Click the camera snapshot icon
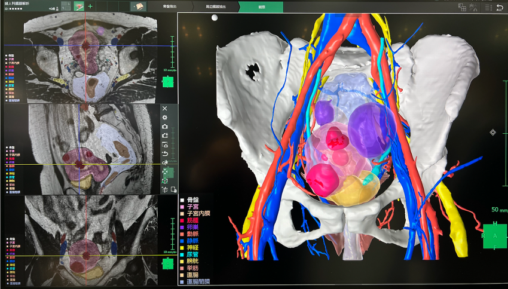This screenshot has height=289, width=508. pos(165,127)
